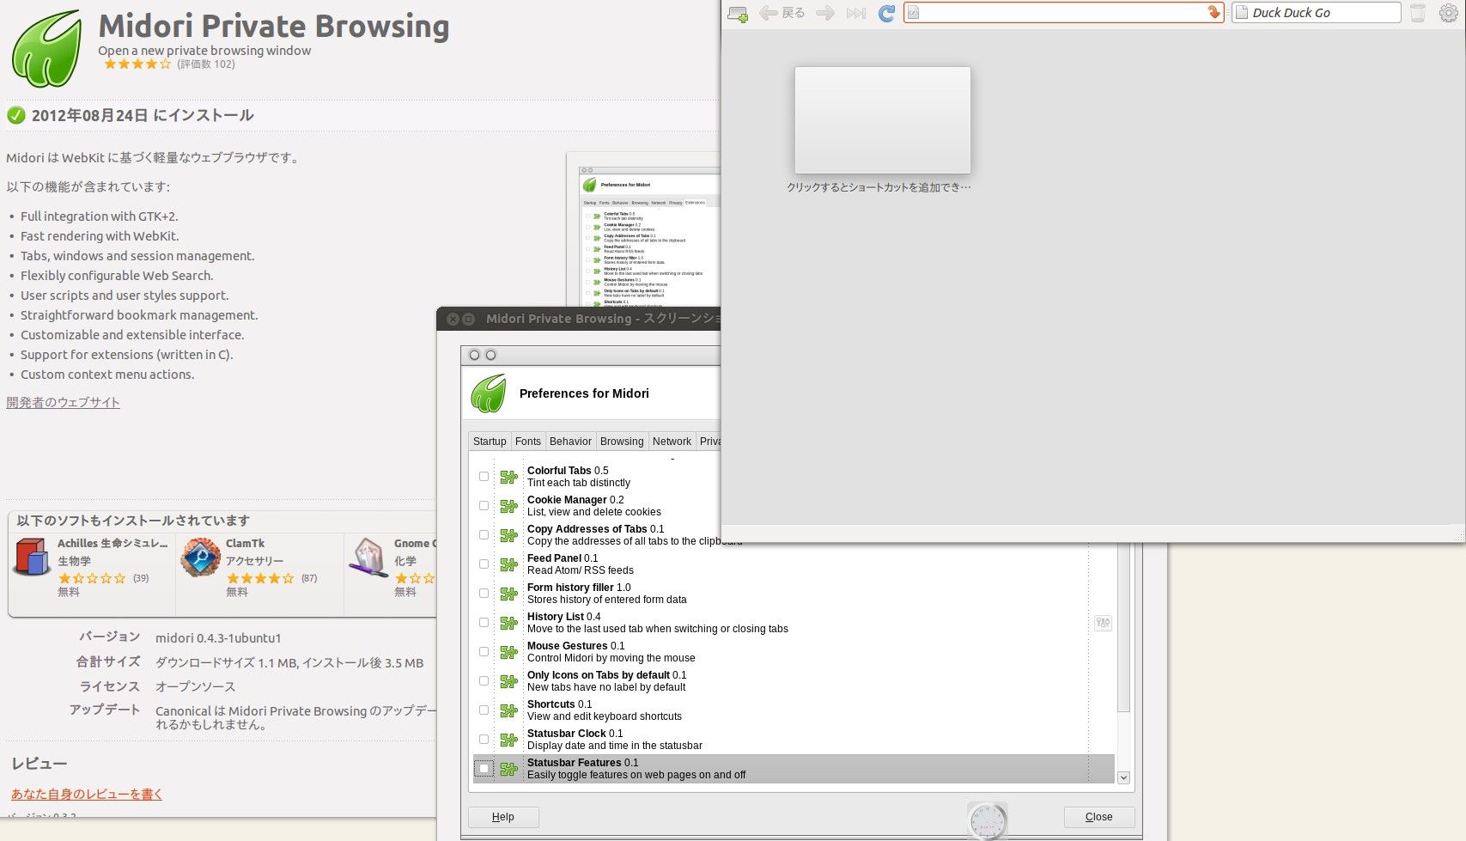Screen dimensions: 1466x841
Task: Reload the page with the blue refresh icon
Action: (x=887, y=13)
